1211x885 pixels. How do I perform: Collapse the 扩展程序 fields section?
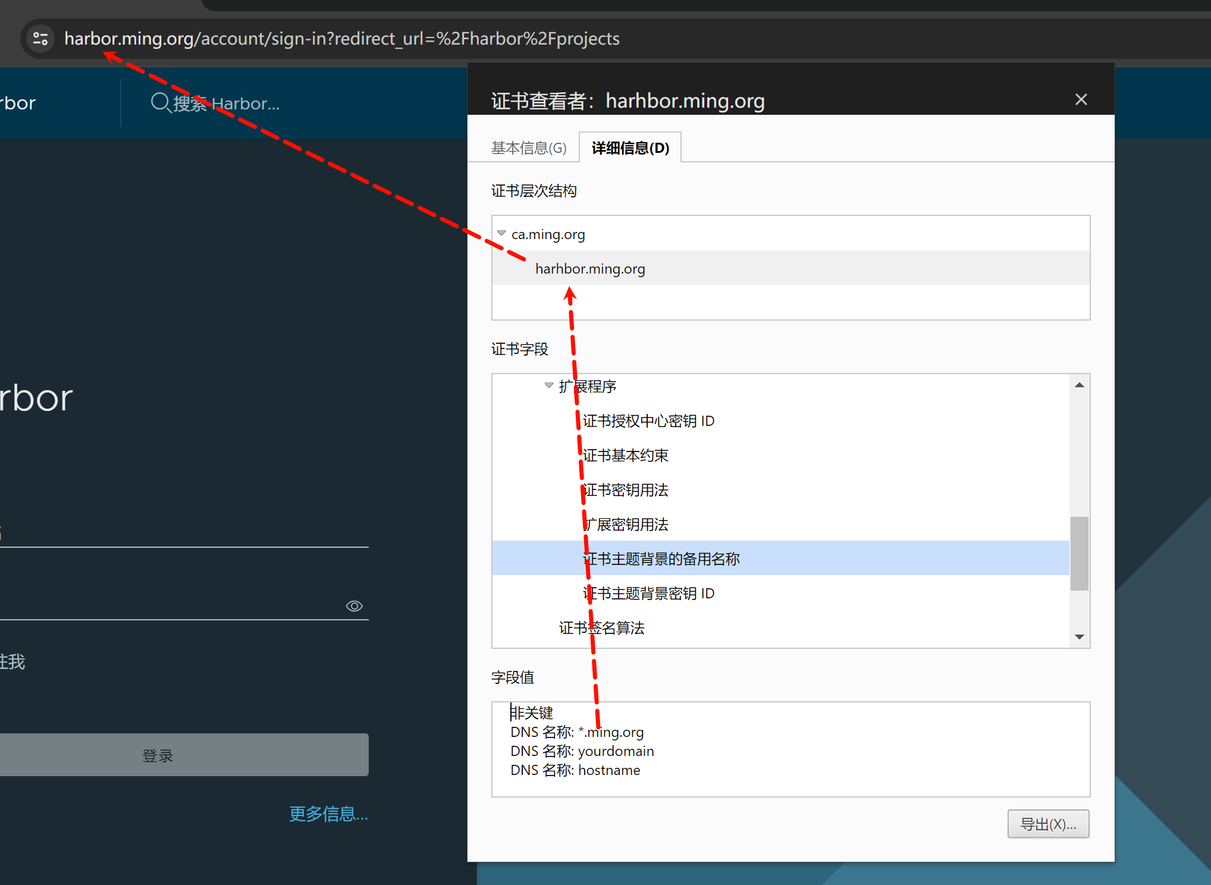(548, 385)
